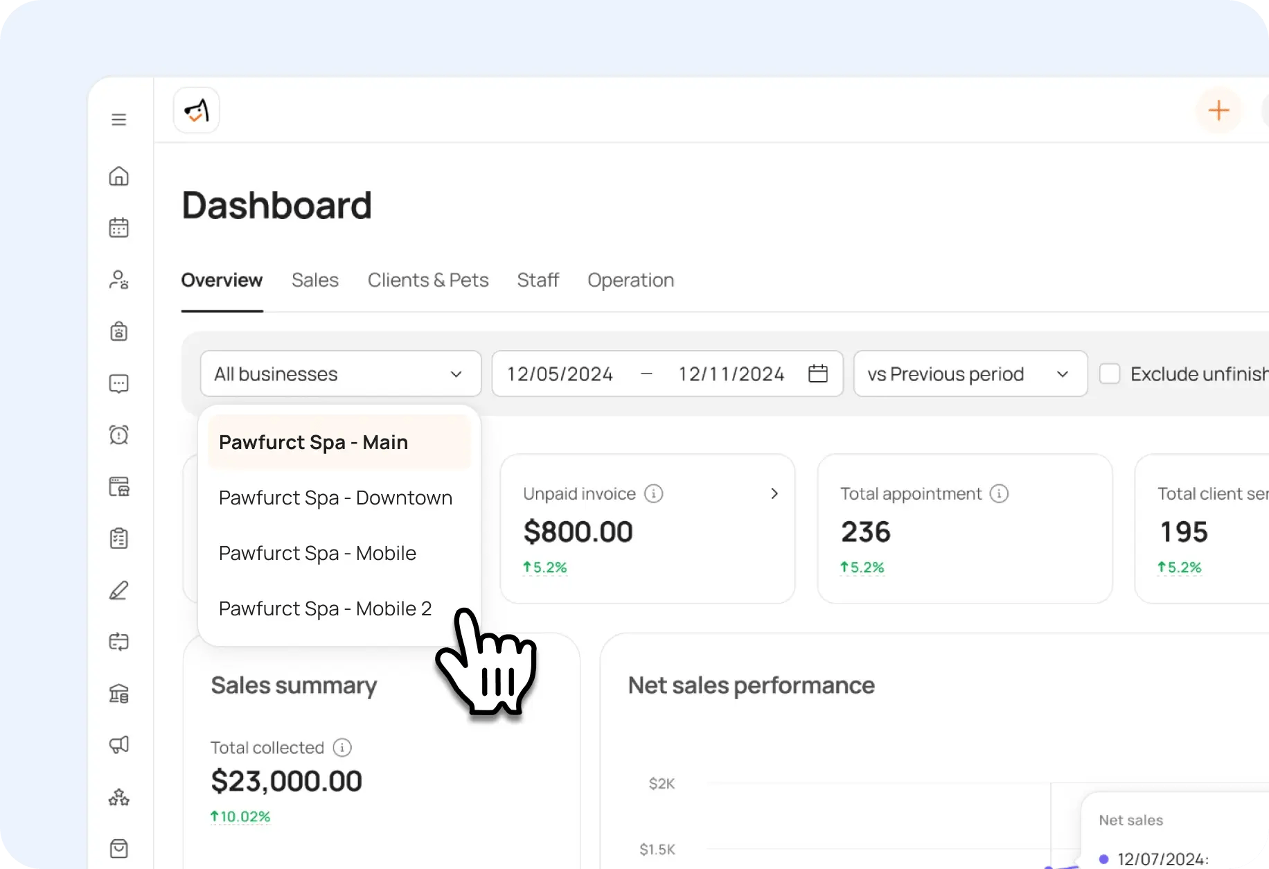1269x869 pixels.
Task: Click the date range calendar icon
Action: [818, 374]
